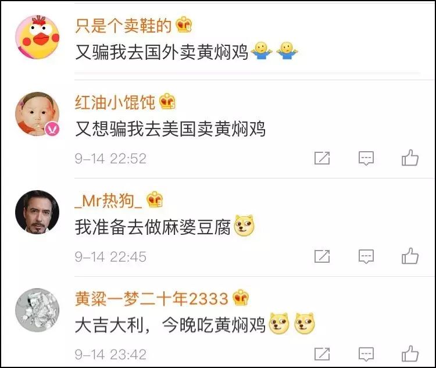
Task: Like the 麻婆豆腐 comment by _Mr热狗_
Action: [x=410, y=256]
